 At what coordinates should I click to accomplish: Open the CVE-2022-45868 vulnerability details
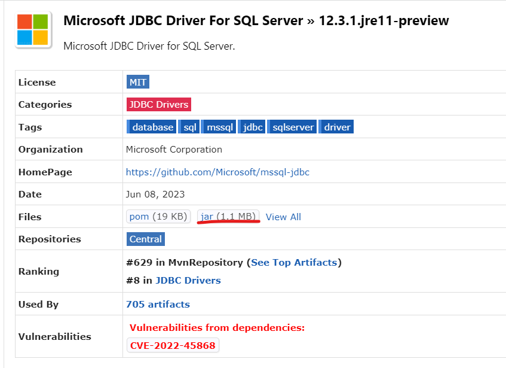(x=172, y=345)
